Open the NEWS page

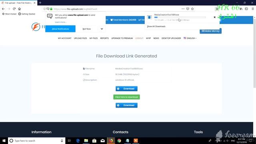coord(156,38)
